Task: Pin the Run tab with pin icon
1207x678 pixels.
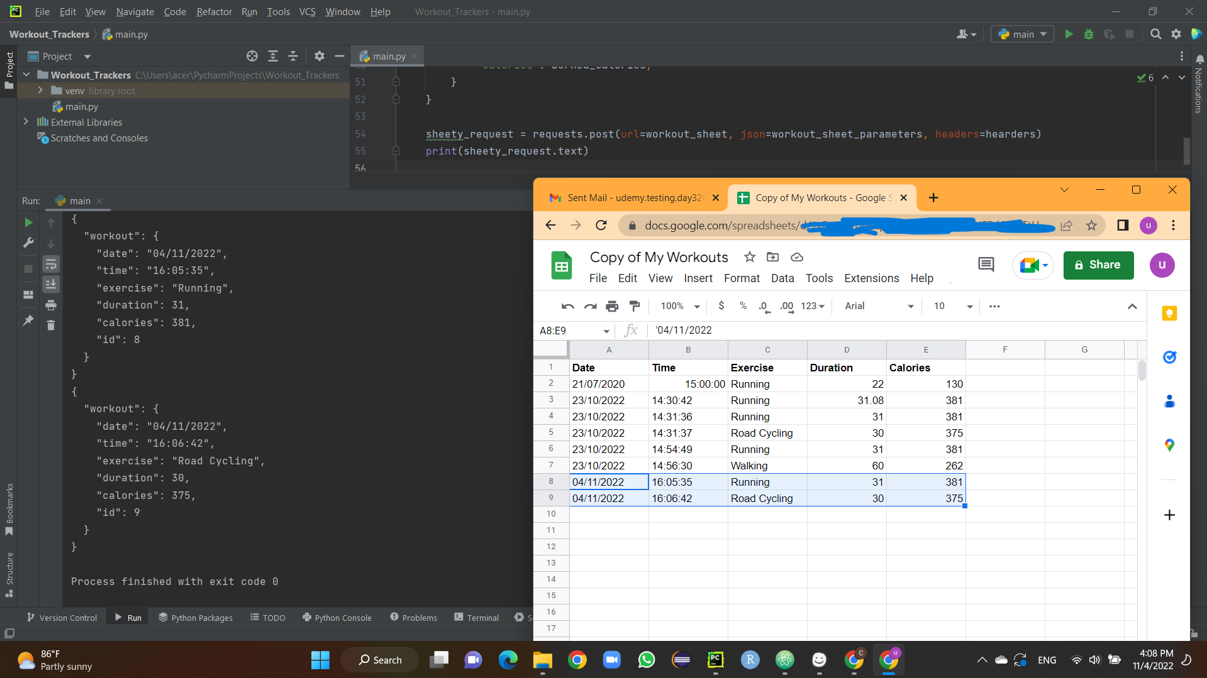Action: click(28, 320)
